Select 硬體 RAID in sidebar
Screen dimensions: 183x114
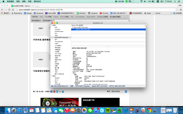pyautogui.click(x=58, y=60)
